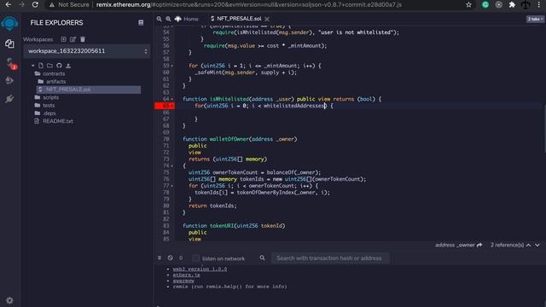Delete workspace with the trash icon

click(83, 39)
